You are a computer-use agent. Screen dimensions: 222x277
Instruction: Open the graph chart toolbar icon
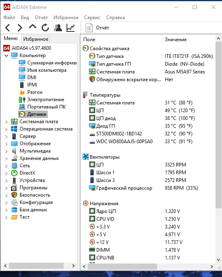71,28
